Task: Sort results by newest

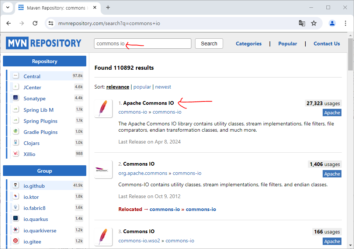Action: [163, 87]
